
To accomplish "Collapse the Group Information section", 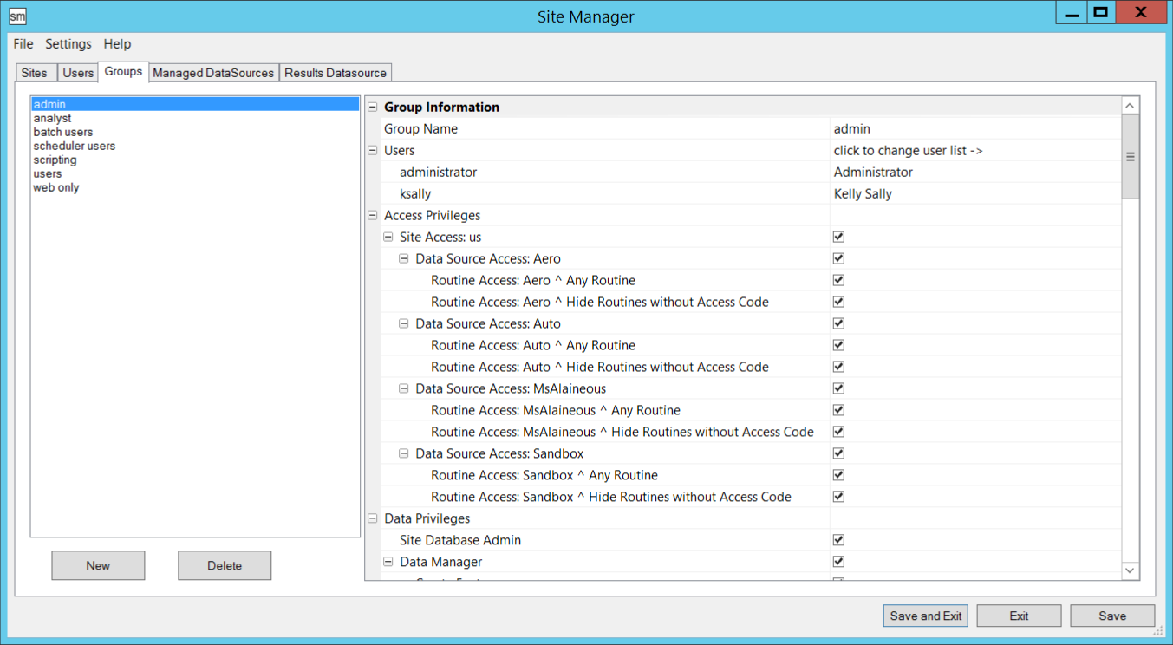I will pyautogui.click(x=373, y=107).
